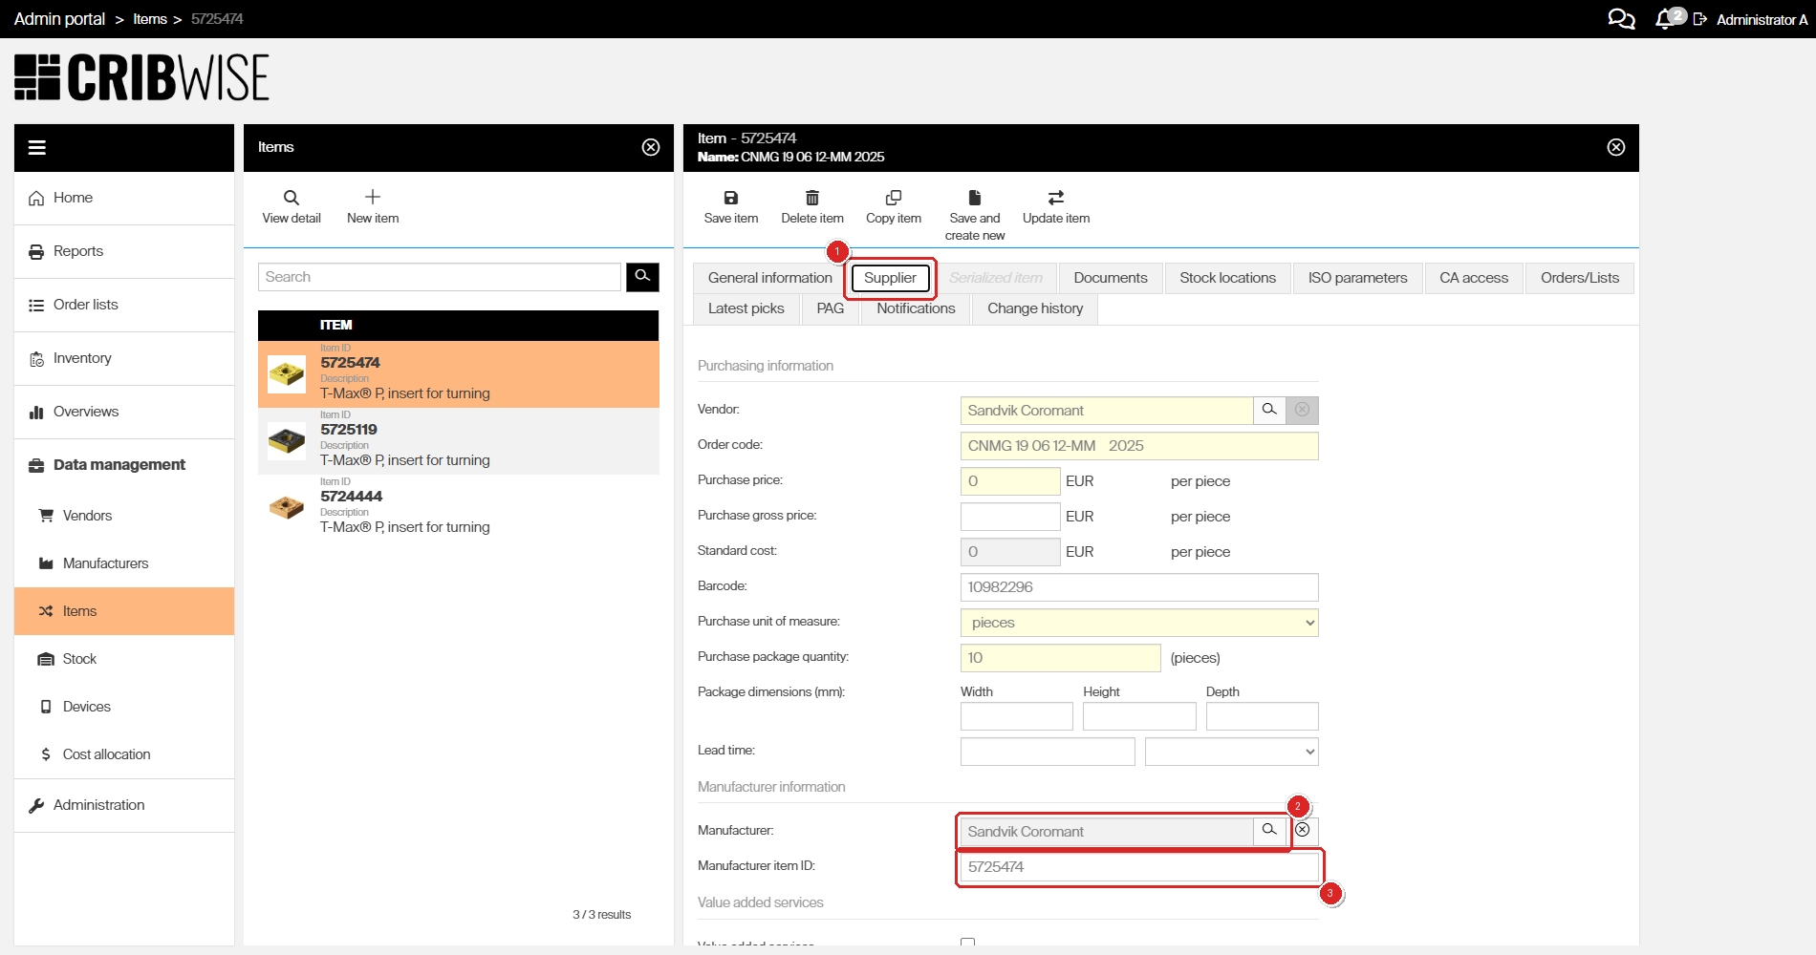Click the logout icon beside Administrator A
This screenshot has width=1816, height=955.
[1700, 19]
